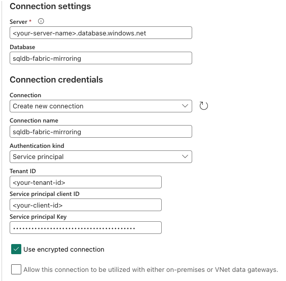Click into the Database text box
Image resolution: width=286 pixels, height=281 pixels.
(x=101, y=58)
